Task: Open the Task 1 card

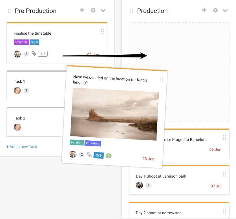Action: point(34,82)
